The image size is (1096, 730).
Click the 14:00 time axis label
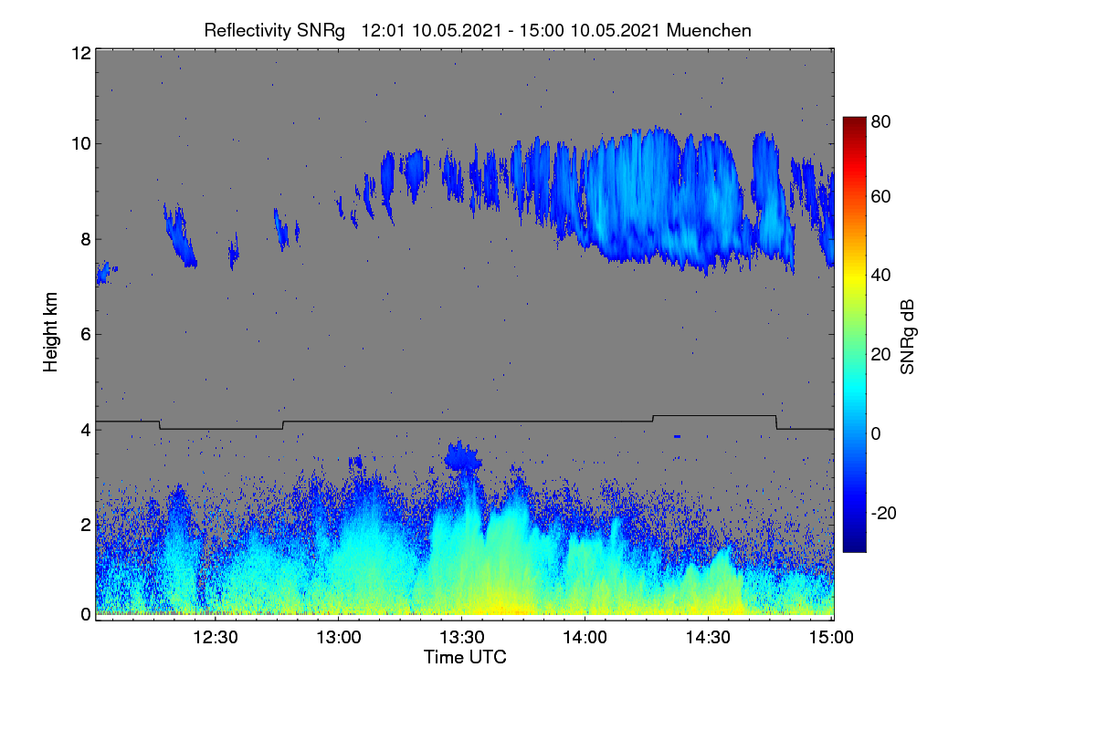(x=585, y=637)
